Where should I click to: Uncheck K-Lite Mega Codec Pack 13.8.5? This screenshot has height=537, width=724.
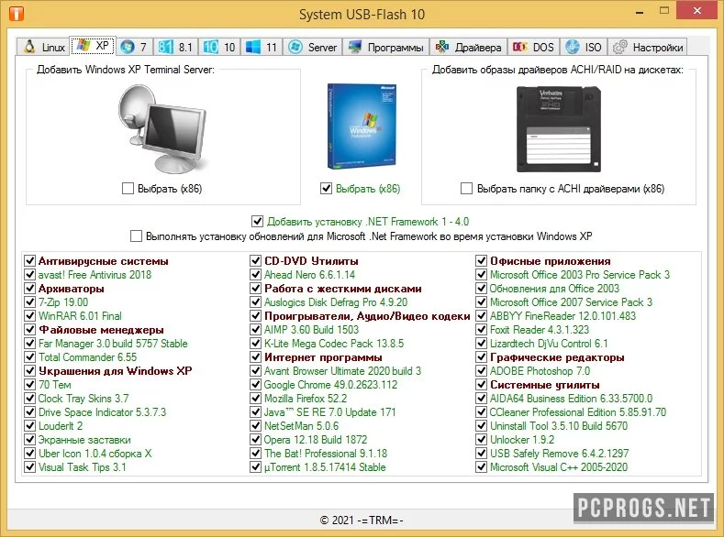pyautogui.click(x=256, y=344)
